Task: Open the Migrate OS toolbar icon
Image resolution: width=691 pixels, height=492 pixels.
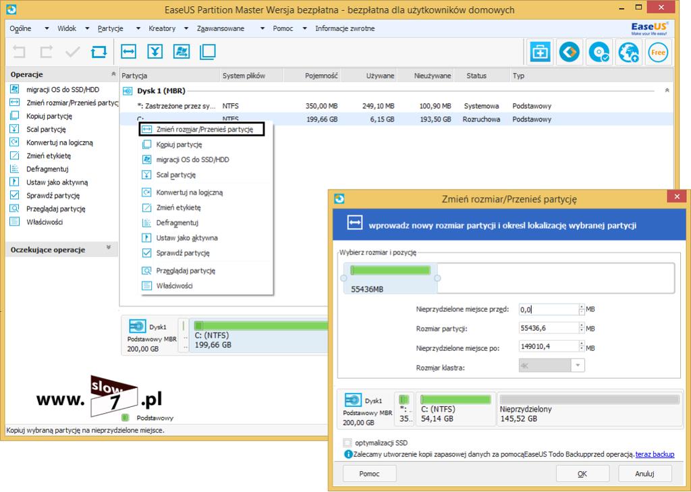Action: (x=181, y=51)
